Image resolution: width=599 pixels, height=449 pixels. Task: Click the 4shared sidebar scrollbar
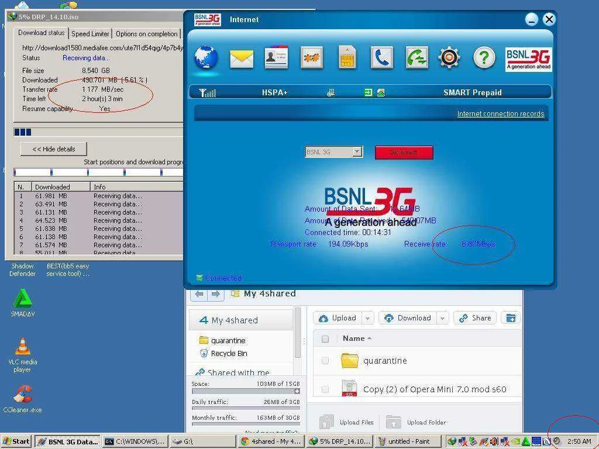coord(297,333)
